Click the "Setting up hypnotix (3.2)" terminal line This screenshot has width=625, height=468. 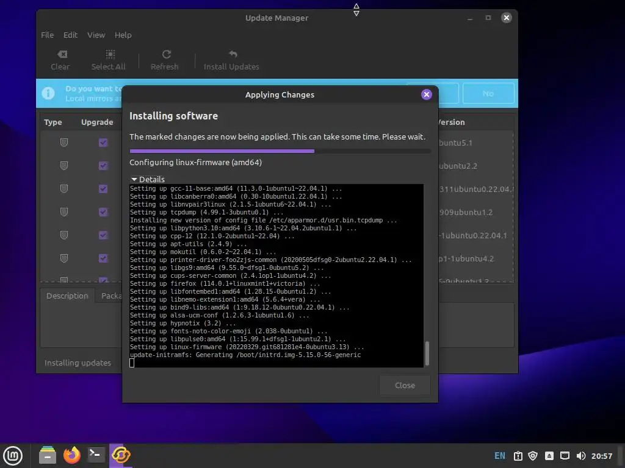tap(182, 323)
